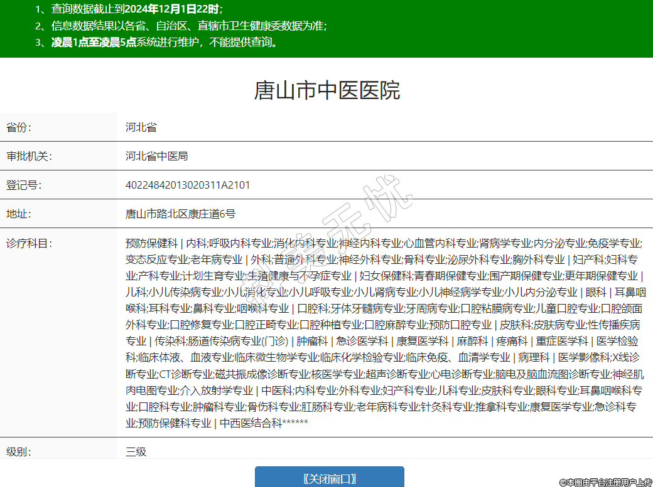Select the 级别 field label
The height and width of the screenshot is (487, 653).
pyautogui.click(x=18, y=451)
